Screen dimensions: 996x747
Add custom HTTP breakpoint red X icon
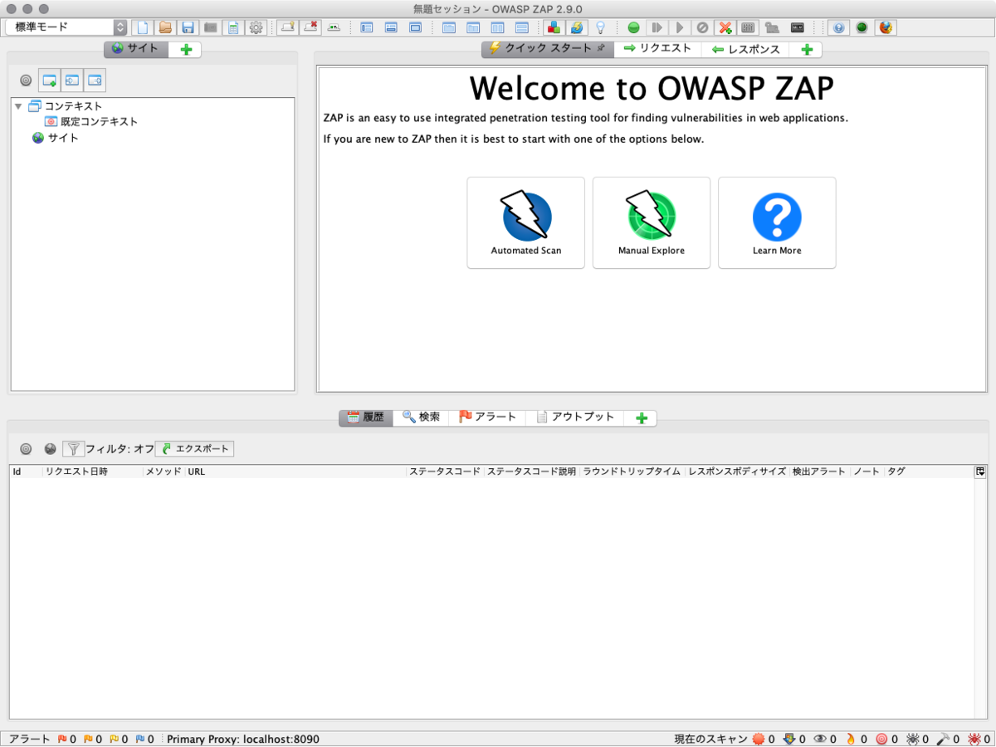tap(725, 27)
